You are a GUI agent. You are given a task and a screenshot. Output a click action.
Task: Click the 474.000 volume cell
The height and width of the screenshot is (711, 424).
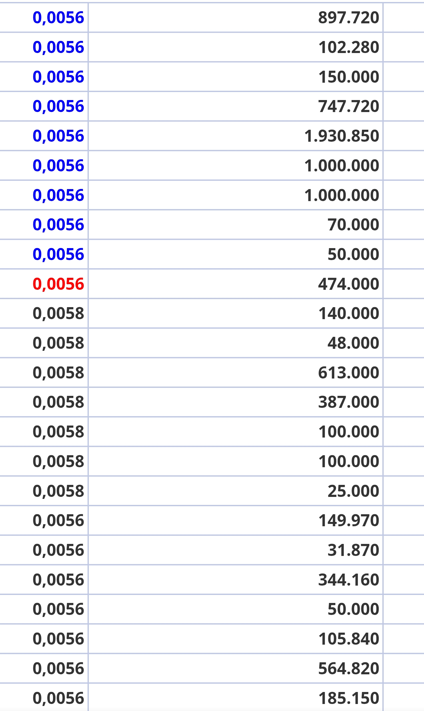235,284
